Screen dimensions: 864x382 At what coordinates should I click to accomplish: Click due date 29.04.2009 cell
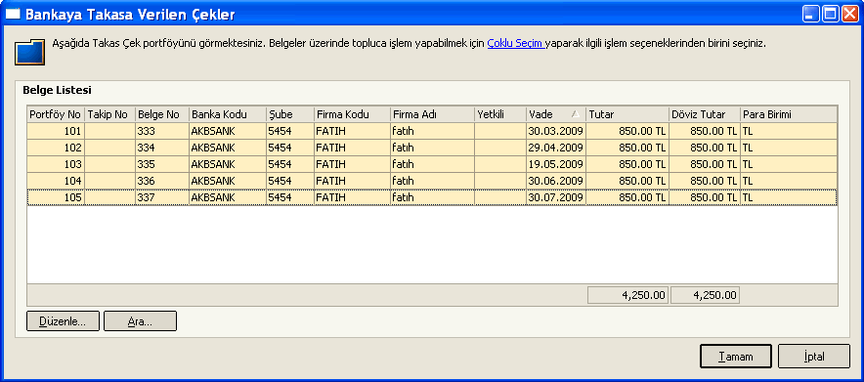[x=555, y=148]
